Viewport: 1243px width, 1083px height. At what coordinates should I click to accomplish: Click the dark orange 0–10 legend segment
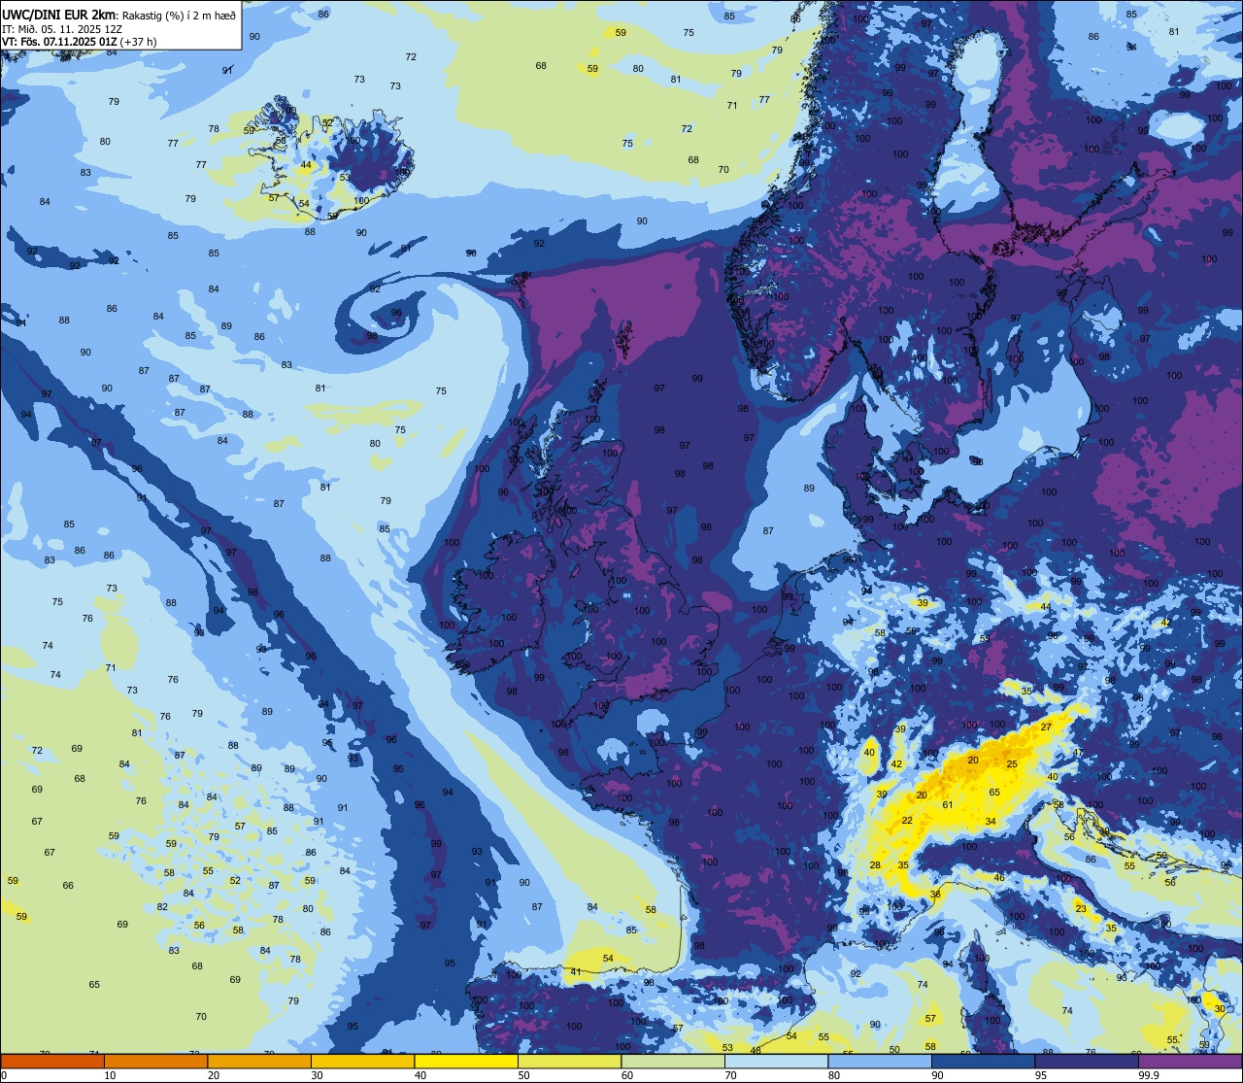coord(52,1061)
